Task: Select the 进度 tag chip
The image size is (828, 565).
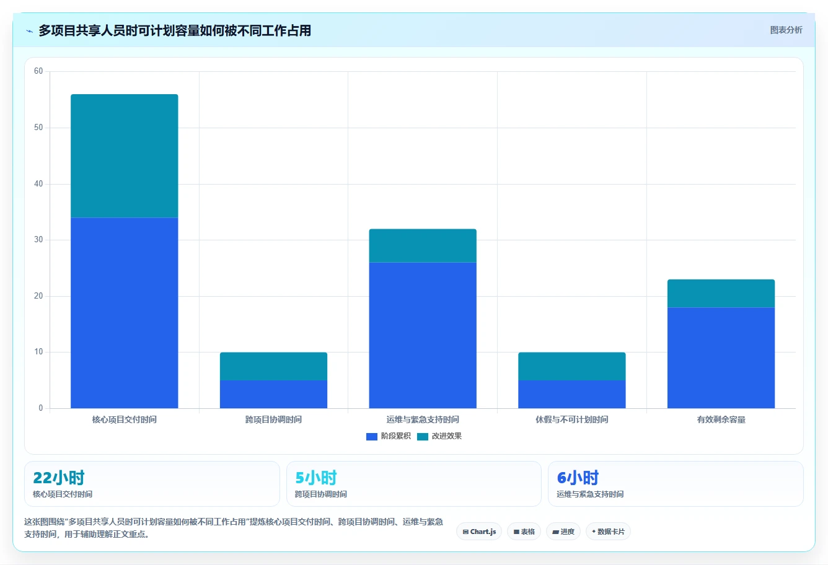Action: pyautogui.click(x=563, y=532)
